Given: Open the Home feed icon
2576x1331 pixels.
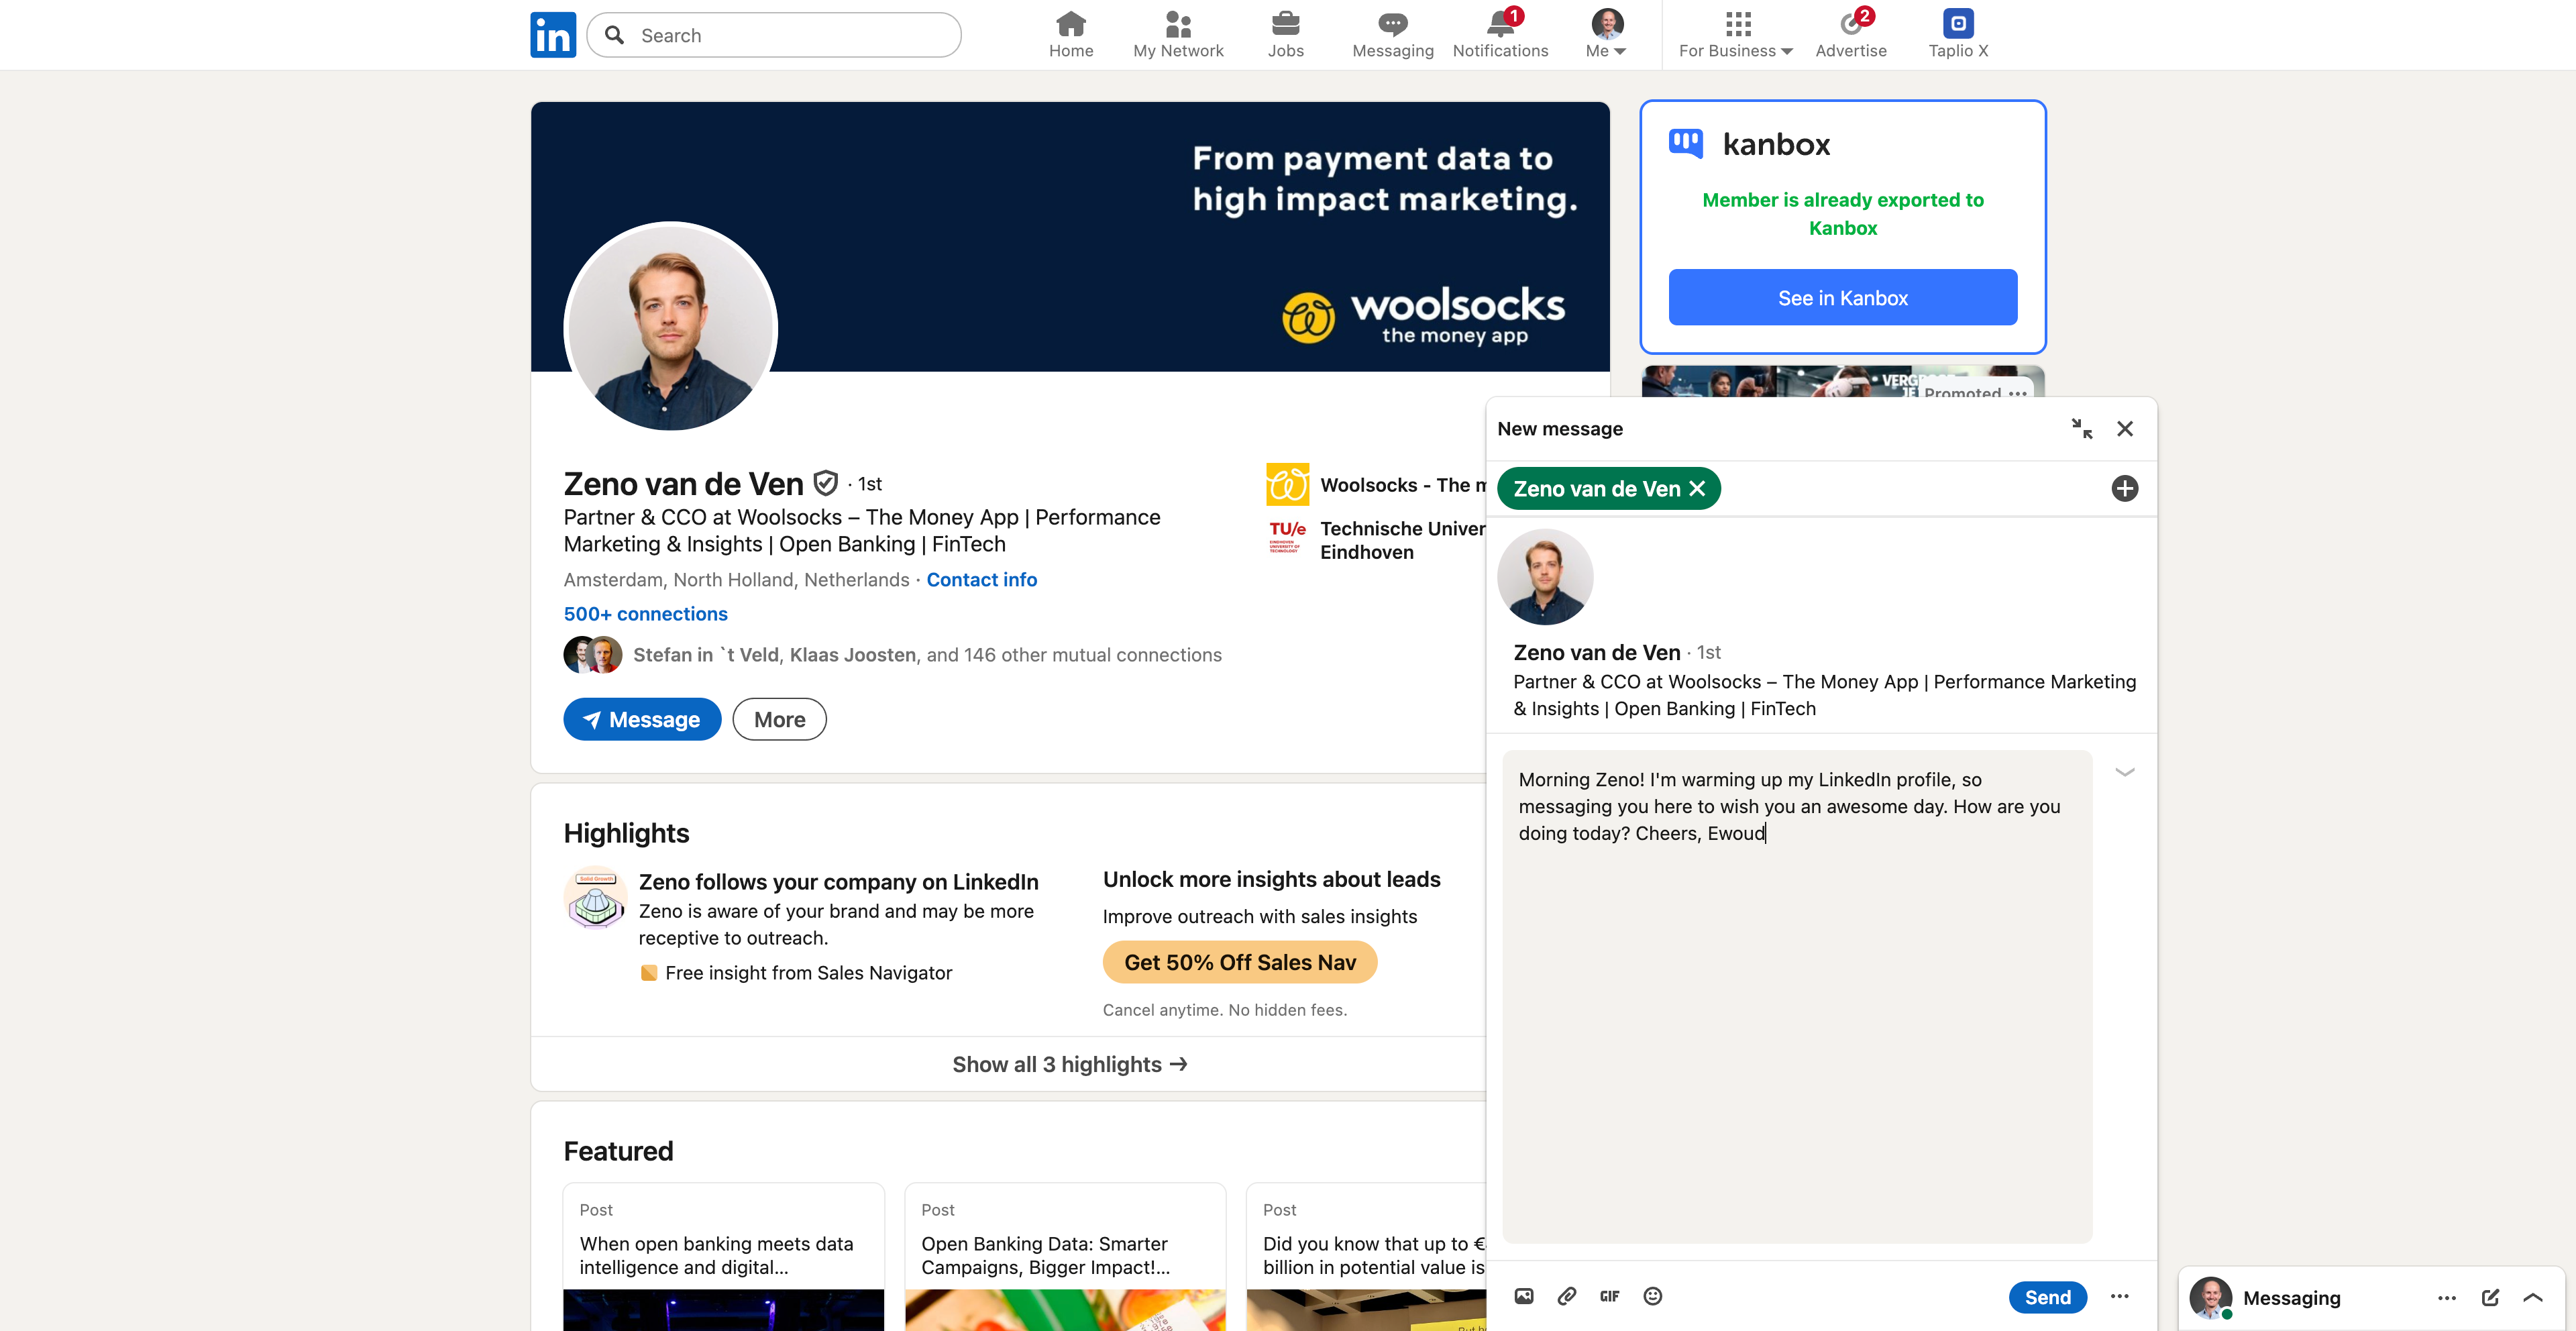Looking at the screenshot, I should (1070, 35).
